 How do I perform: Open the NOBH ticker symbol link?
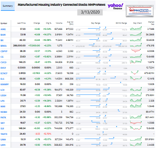tap(4, 112)
